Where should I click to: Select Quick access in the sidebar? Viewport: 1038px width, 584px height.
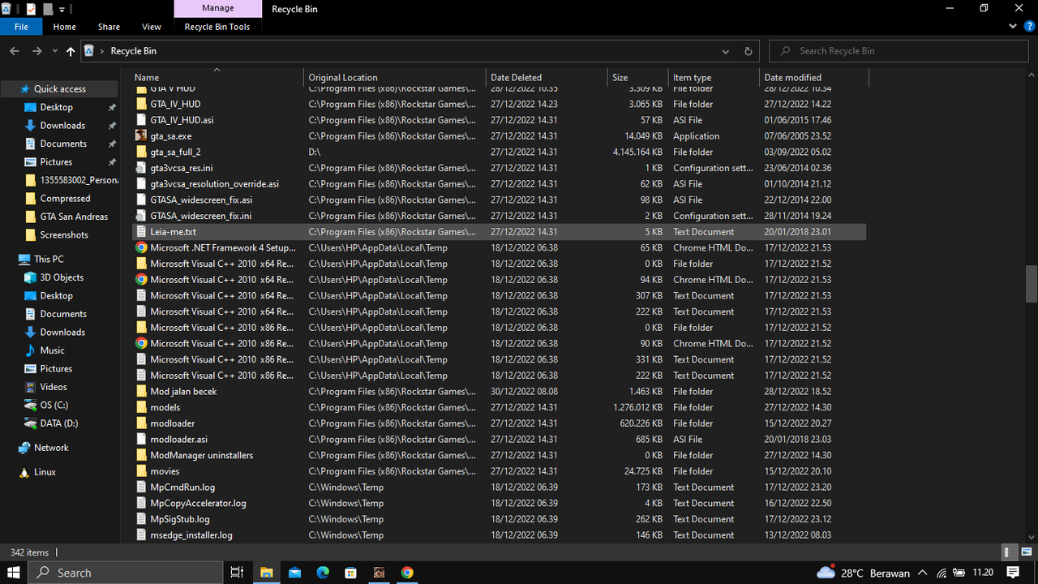pyautogui.click(x=60, y=89)
